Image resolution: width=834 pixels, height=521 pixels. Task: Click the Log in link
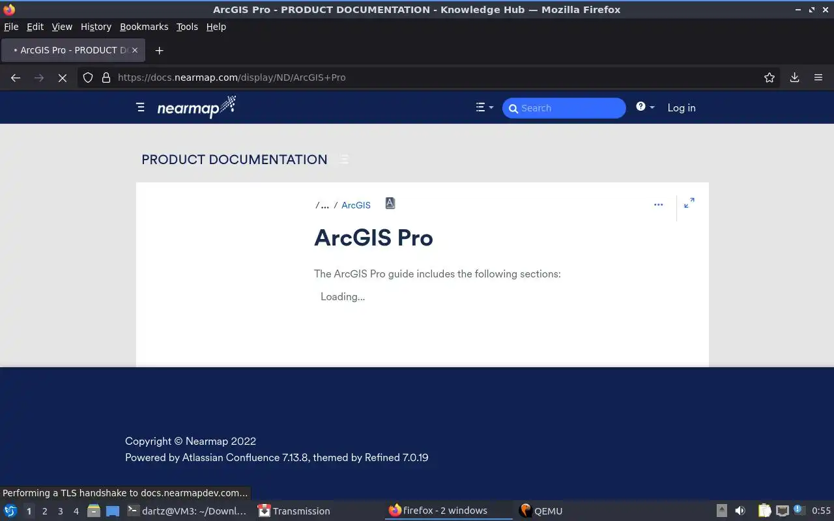(682, 108)
